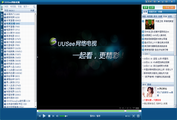
Task: Expand the 本周热门 category
Action: pos(5,14)
